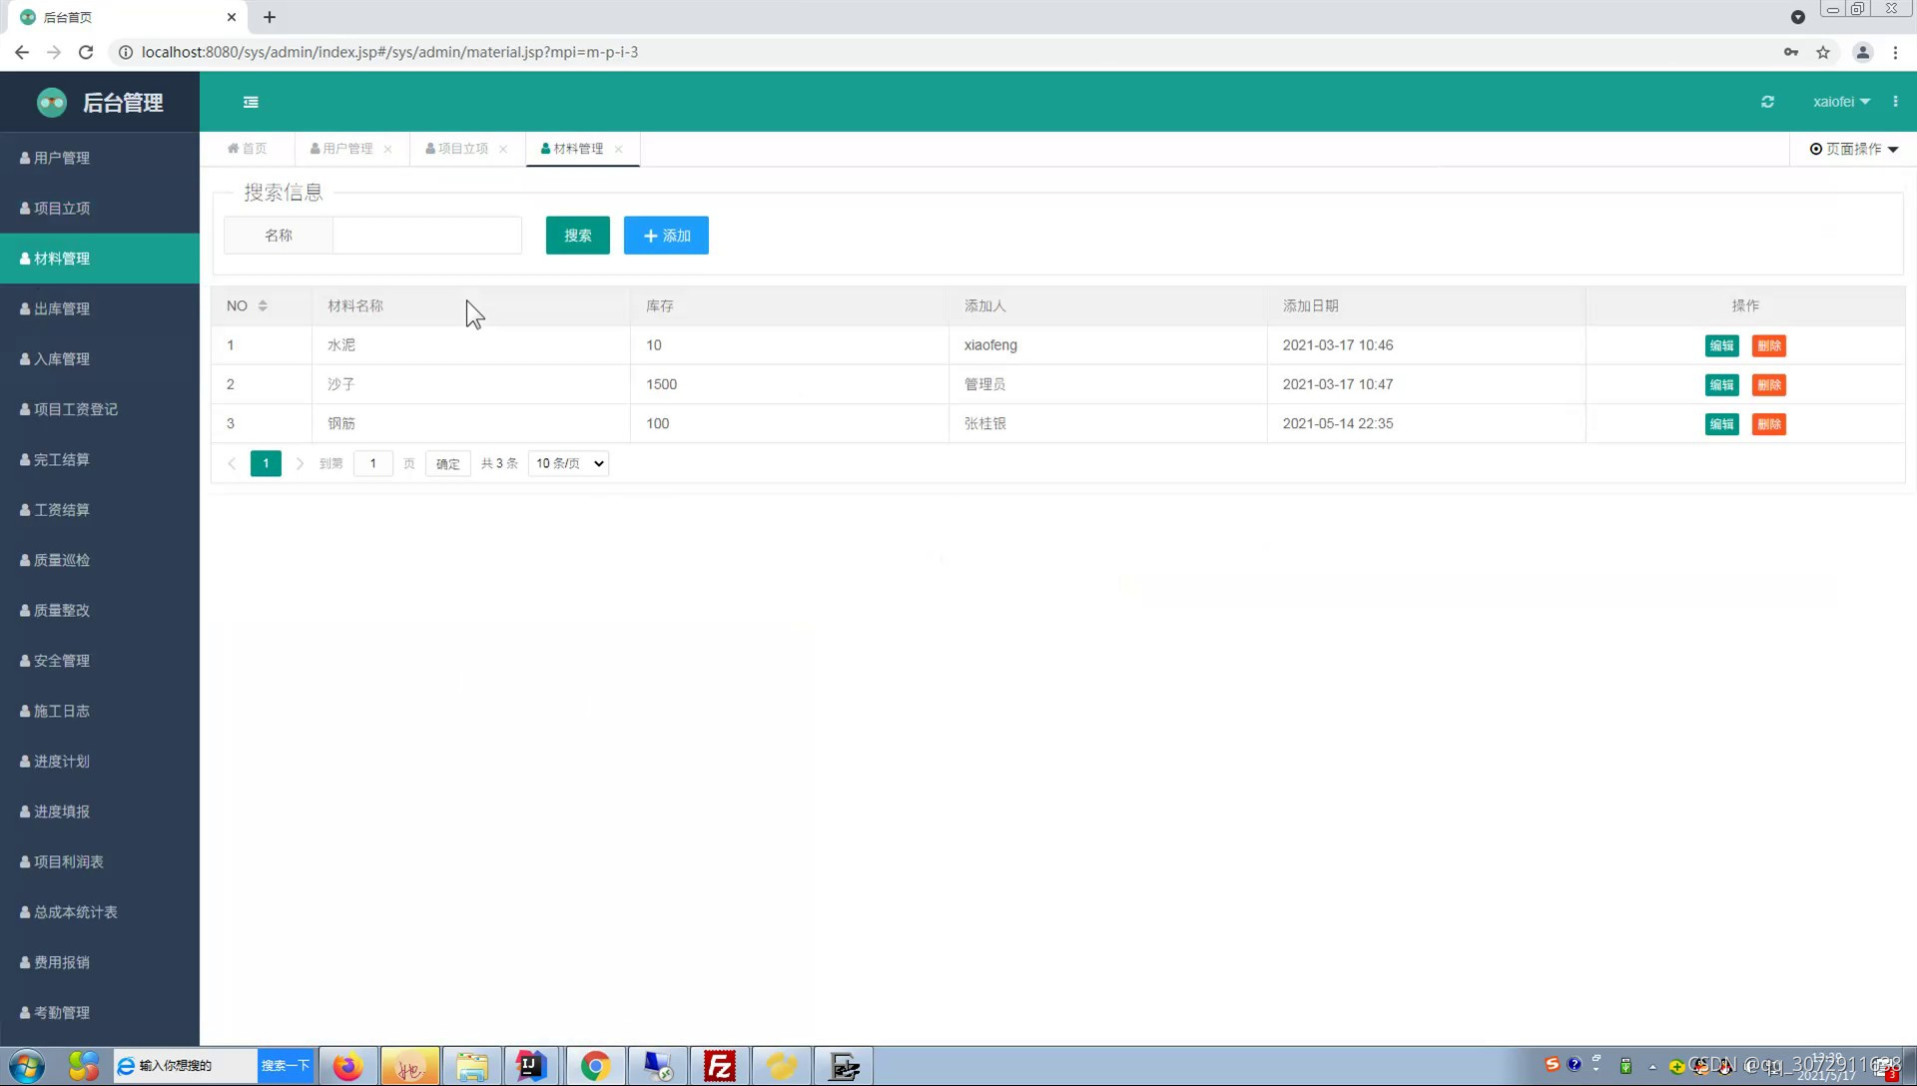1917x1086 pixels.
Task: Select the 材料管理 tab
Action: coord(572,149)
